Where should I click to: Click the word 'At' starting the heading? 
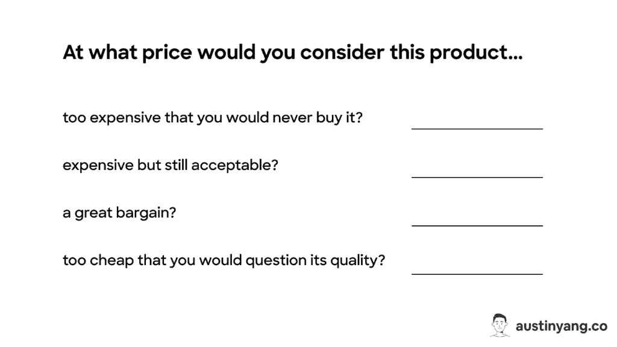pos(73,52)
